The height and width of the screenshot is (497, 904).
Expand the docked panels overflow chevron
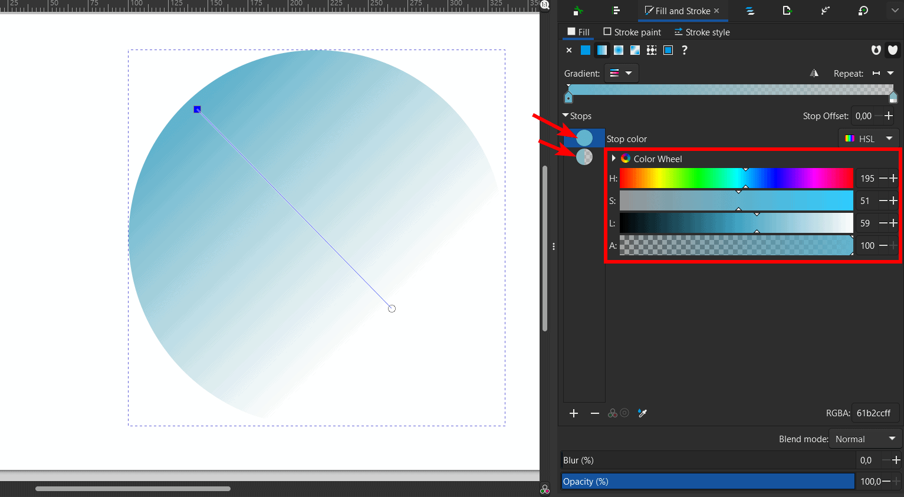coord(895,11)
